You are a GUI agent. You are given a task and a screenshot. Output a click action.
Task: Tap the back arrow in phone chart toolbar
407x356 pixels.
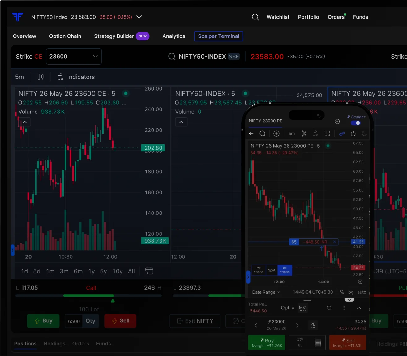pyautogui.click(x=251, y=133)
